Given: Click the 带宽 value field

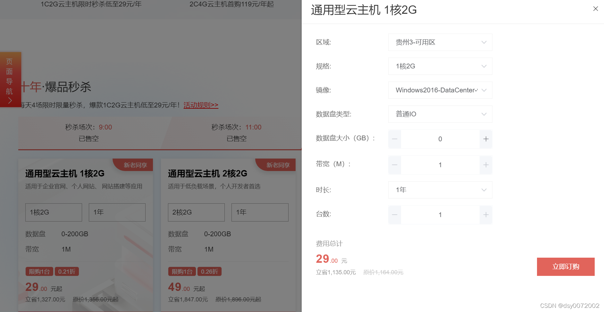Looking at the screenshot, I should (x=440, y=165).
